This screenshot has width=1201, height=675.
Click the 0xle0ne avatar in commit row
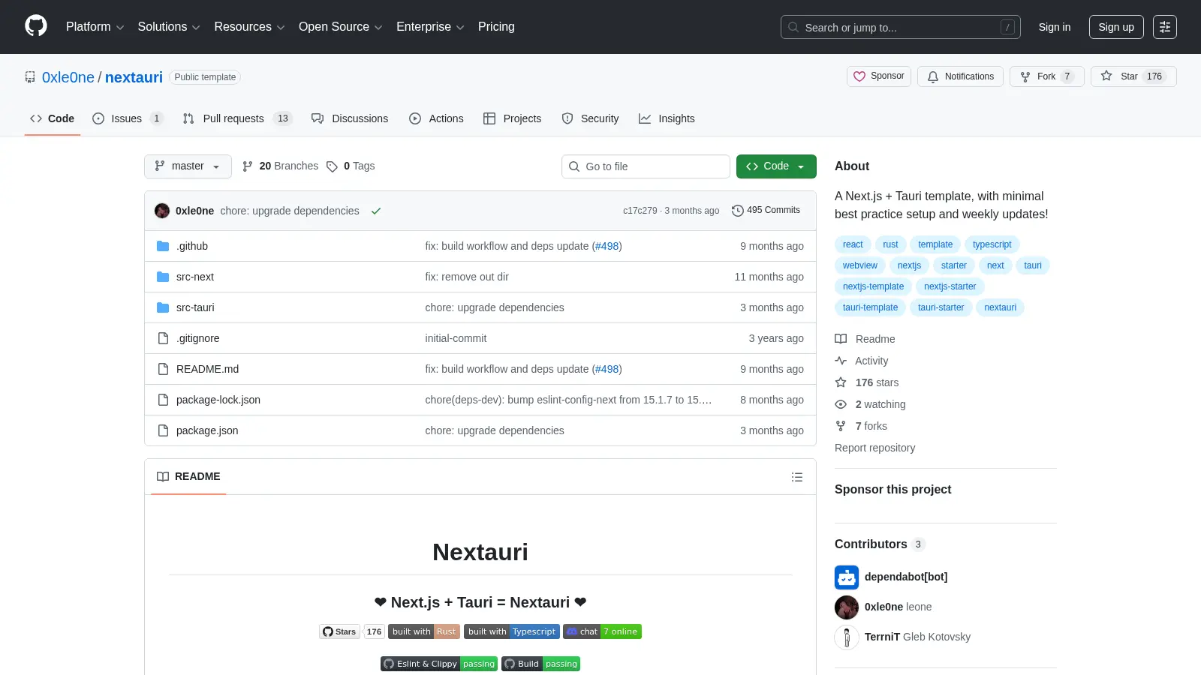162,211
